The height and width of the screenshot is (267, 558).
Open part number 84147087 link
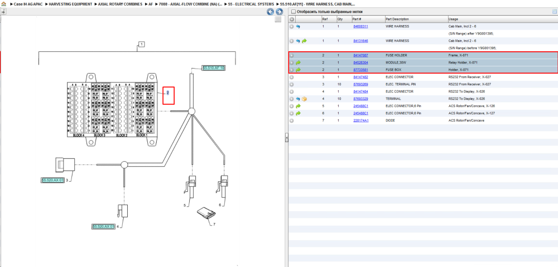(x=360, y=55)
